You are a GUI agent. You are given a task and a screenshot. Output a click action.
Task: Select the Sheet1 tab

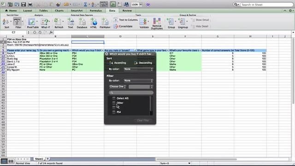click(x=39, y=159)
